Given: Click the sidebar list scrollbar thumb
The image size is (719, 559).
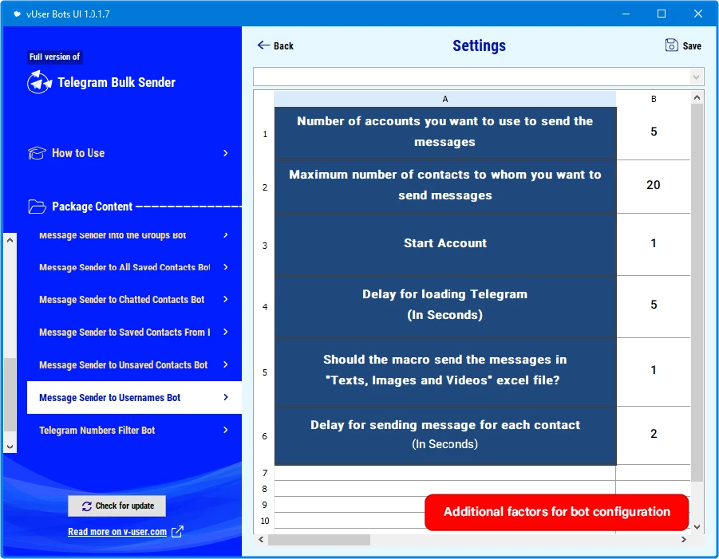Looking at the screenshot, I should click(x=10, y=395).
